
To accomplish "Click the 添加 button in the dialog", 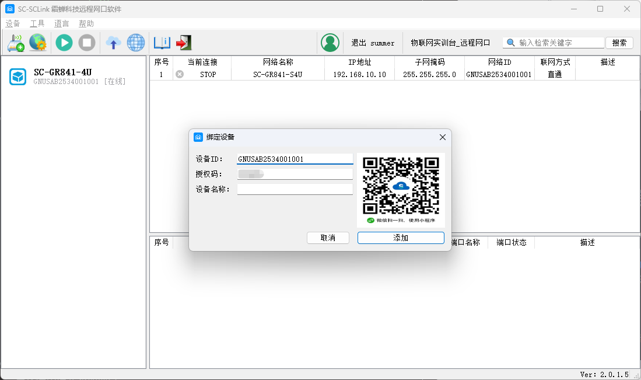I will pos(401,238).
